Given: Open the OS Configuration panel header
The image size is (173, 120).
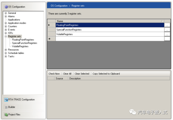Looking at the screenshot, I should coord(23,7).
